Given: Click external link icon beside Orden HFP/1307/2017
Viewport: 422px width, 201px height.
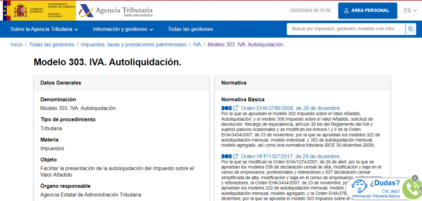Looking at the screenshot, I should tap(236, 157).
